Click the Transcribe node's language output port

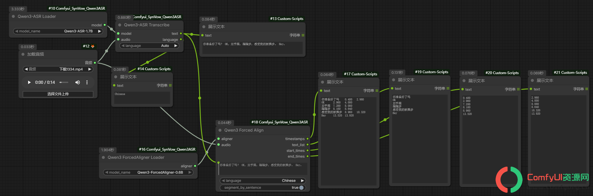click(181, 40)
